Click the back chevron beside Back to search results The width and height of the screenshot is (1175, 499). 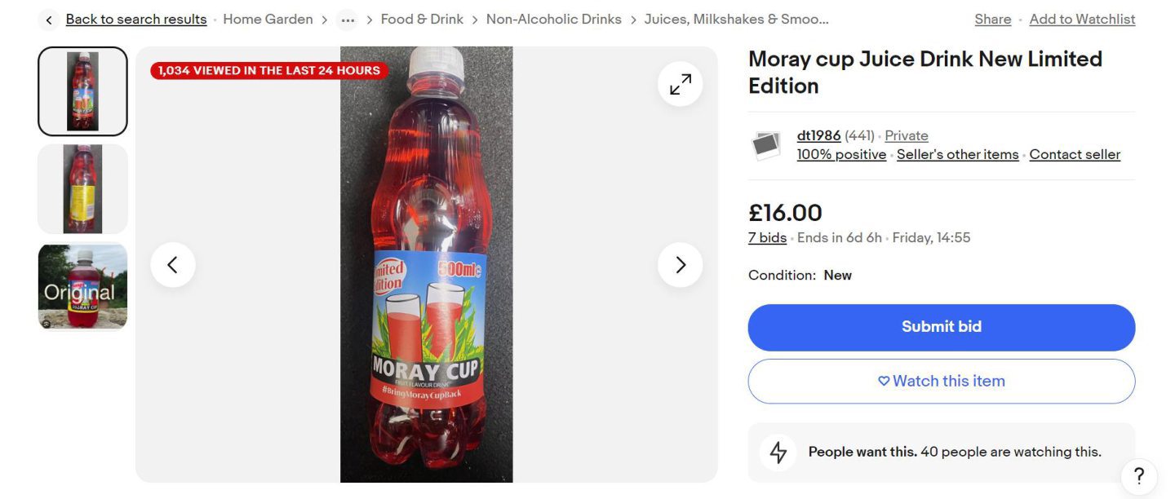coord(48,19)
